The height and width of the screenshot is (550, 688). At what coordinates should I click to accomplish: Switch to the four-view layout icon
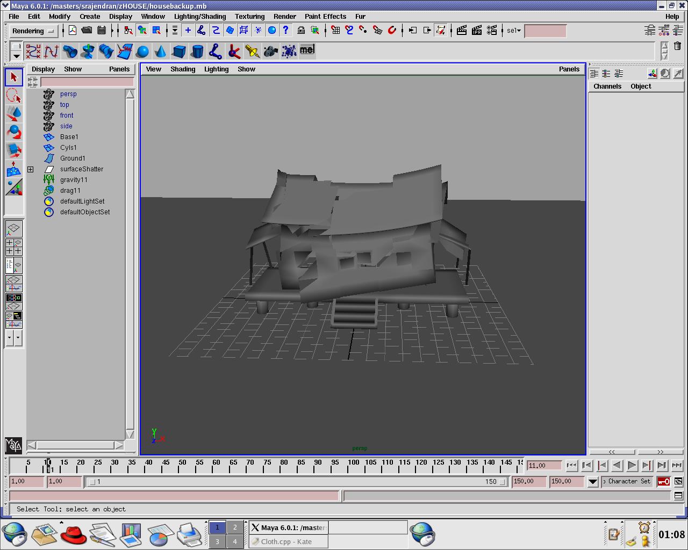tap(13, 247)
